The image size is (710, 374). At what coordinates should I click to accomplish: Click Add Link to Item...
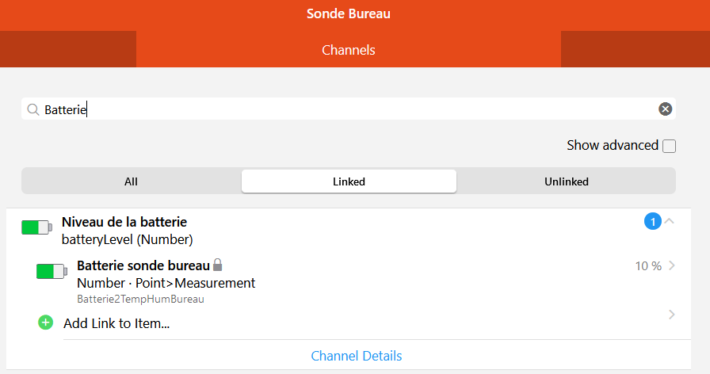coord(116,323)
